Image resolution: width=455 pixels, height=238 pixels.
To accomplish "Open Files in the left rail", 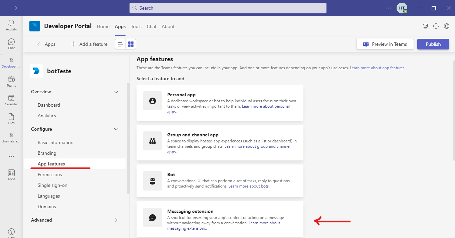I will 11,119.
